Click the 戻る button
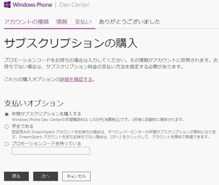The width and height of the screenshot is (219, 185). [16, 176]
